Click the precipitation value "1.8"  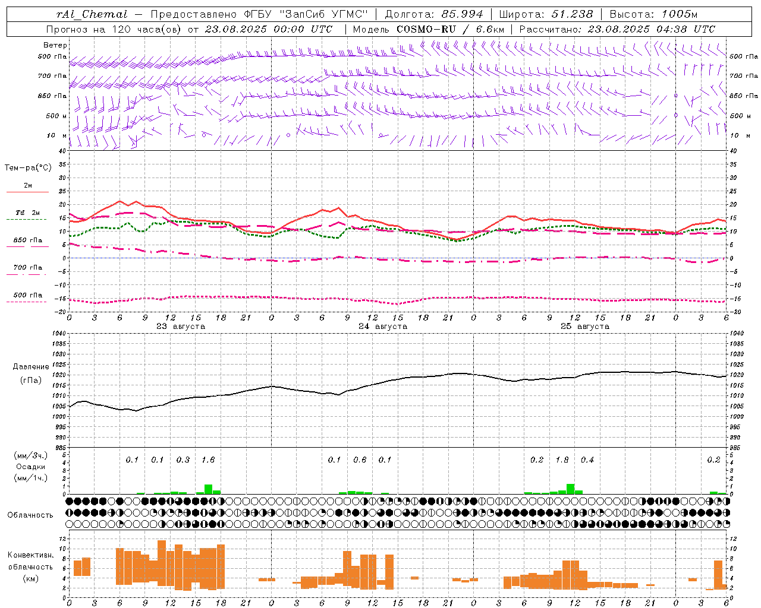tap(562, 460)
